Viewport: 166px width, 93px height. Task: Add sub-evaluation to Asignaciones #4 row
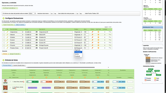click(x=98, y=32)
